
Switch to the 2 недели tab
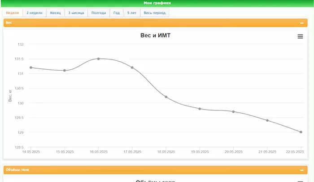35,13
